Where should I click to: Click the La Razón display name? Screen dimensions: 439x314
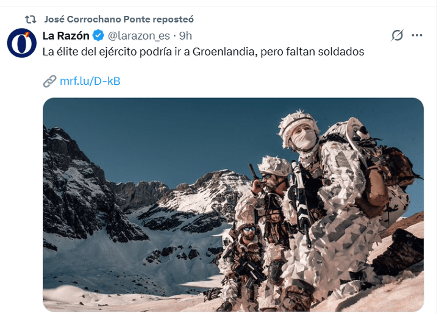click(x=66, y=35)
